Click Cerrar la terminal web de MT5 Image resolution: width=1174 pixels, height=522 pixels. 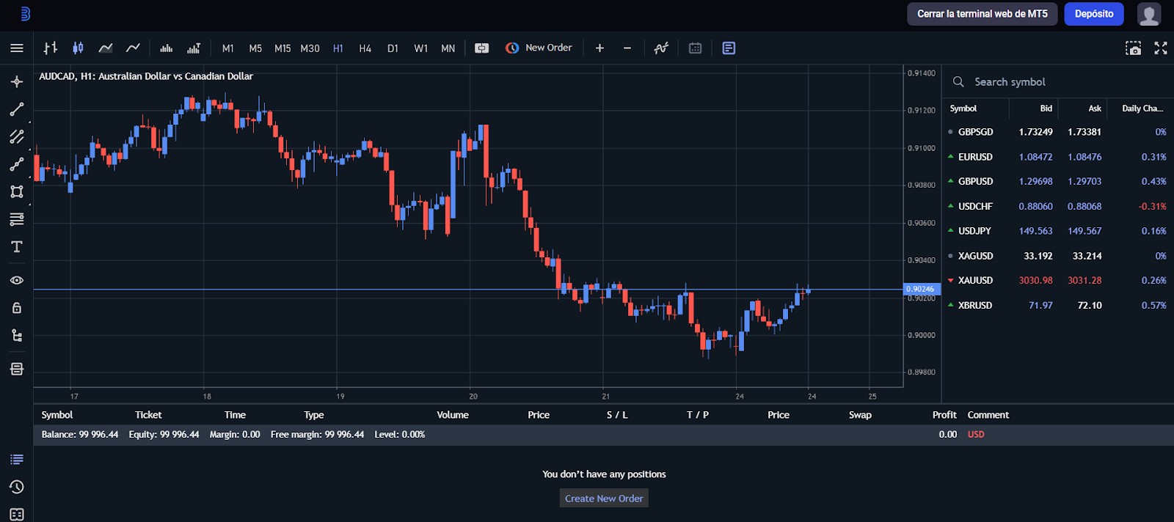click(982, 14)
